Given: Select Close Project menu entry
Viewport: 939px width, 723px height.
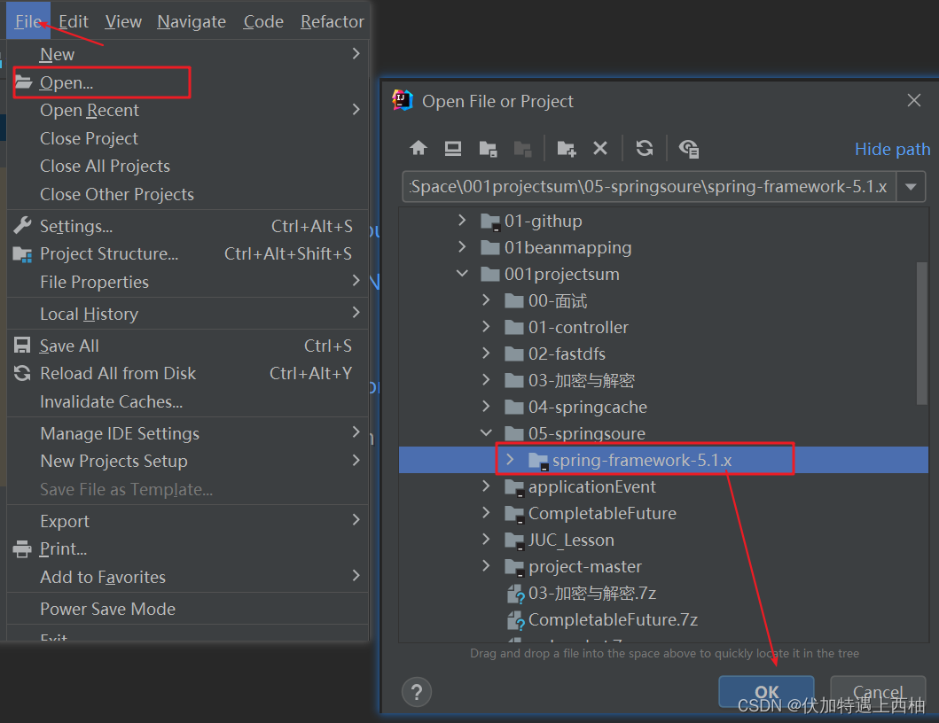Looking at the screenshot, I should (x=187, y=138).
